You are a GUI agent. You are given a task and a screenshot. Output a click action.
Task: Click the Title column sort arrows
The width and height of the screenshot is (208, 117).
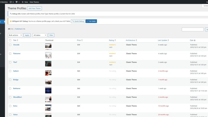(17, 40)
